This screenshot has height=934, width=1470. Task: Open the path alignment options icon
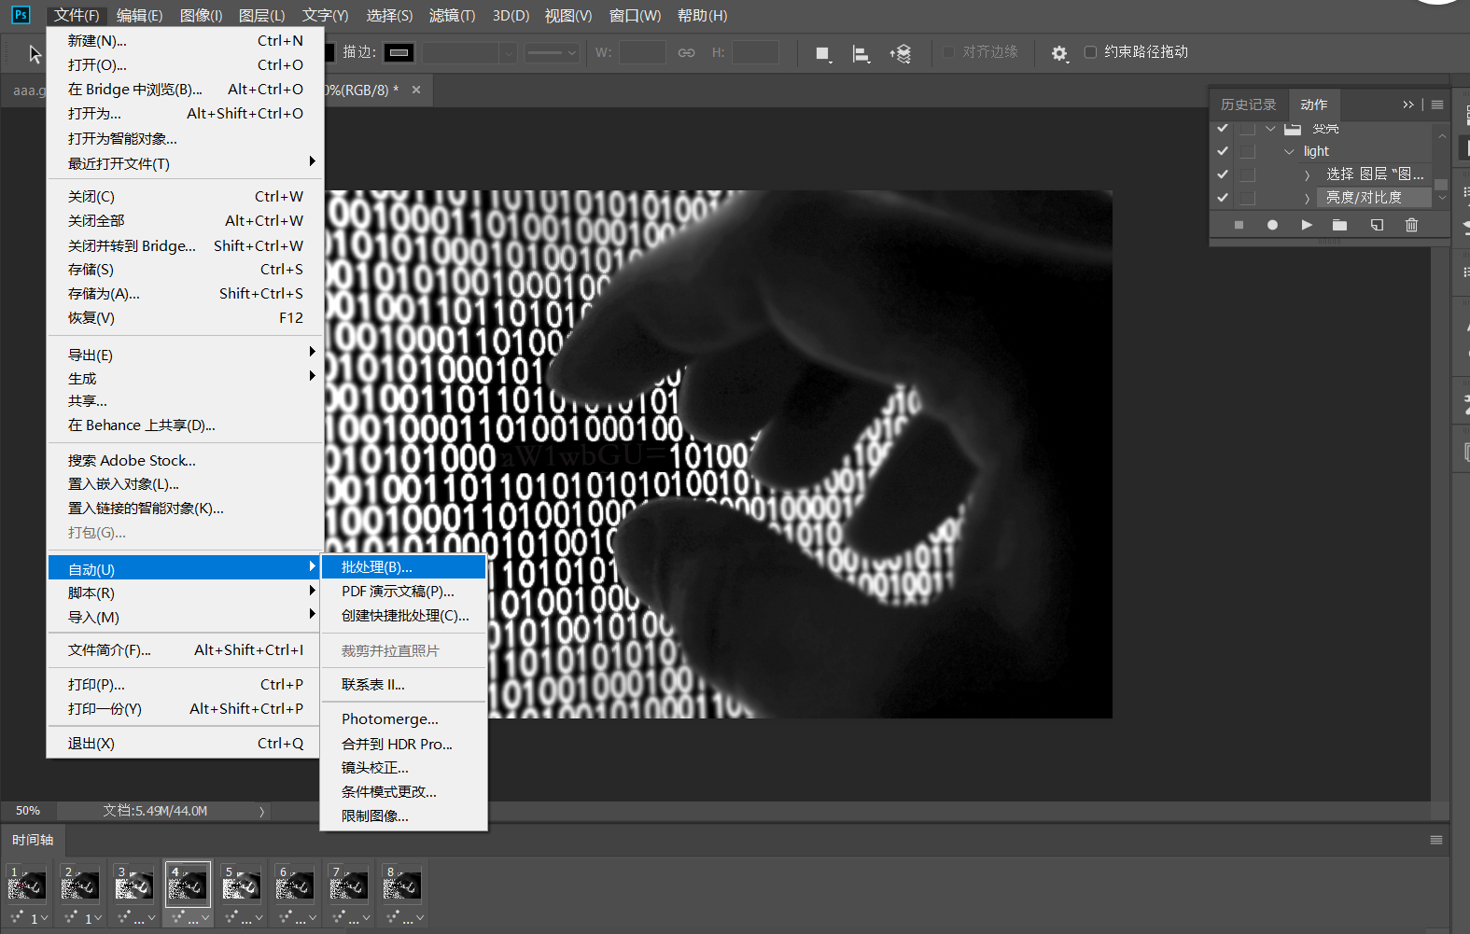861,54
